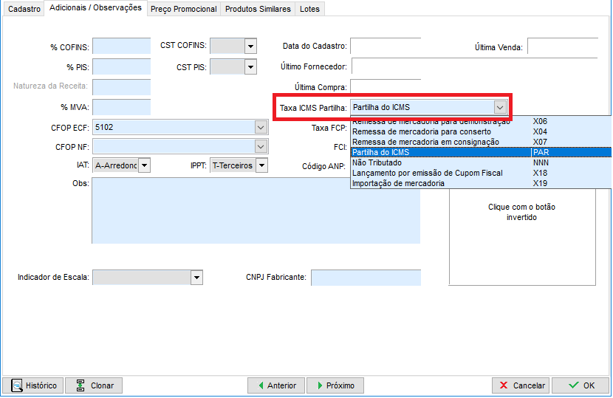Screen dimensions: 613x398
Task: Select Não Tributado from the list
Action: point(377,162)
